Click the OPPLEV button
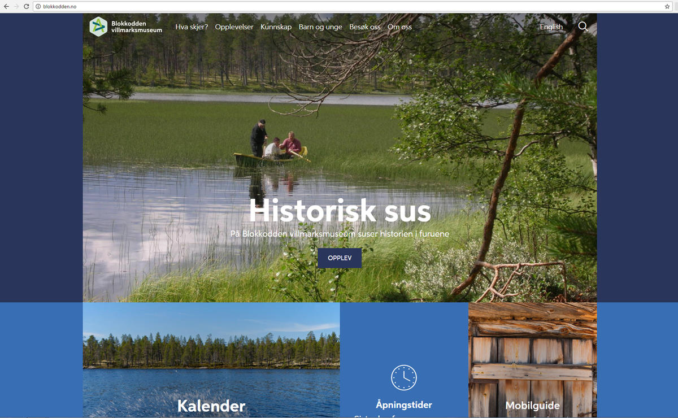 pos(340,258)
